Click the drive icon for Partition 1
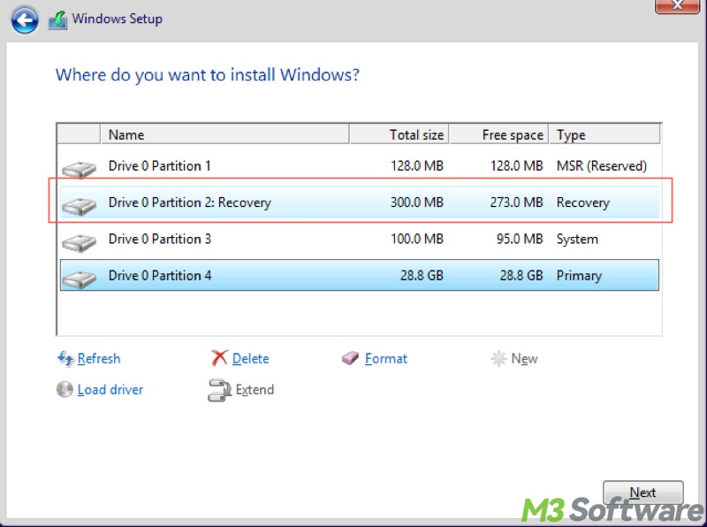Screen dimensions: 707x527 (79, 170)
